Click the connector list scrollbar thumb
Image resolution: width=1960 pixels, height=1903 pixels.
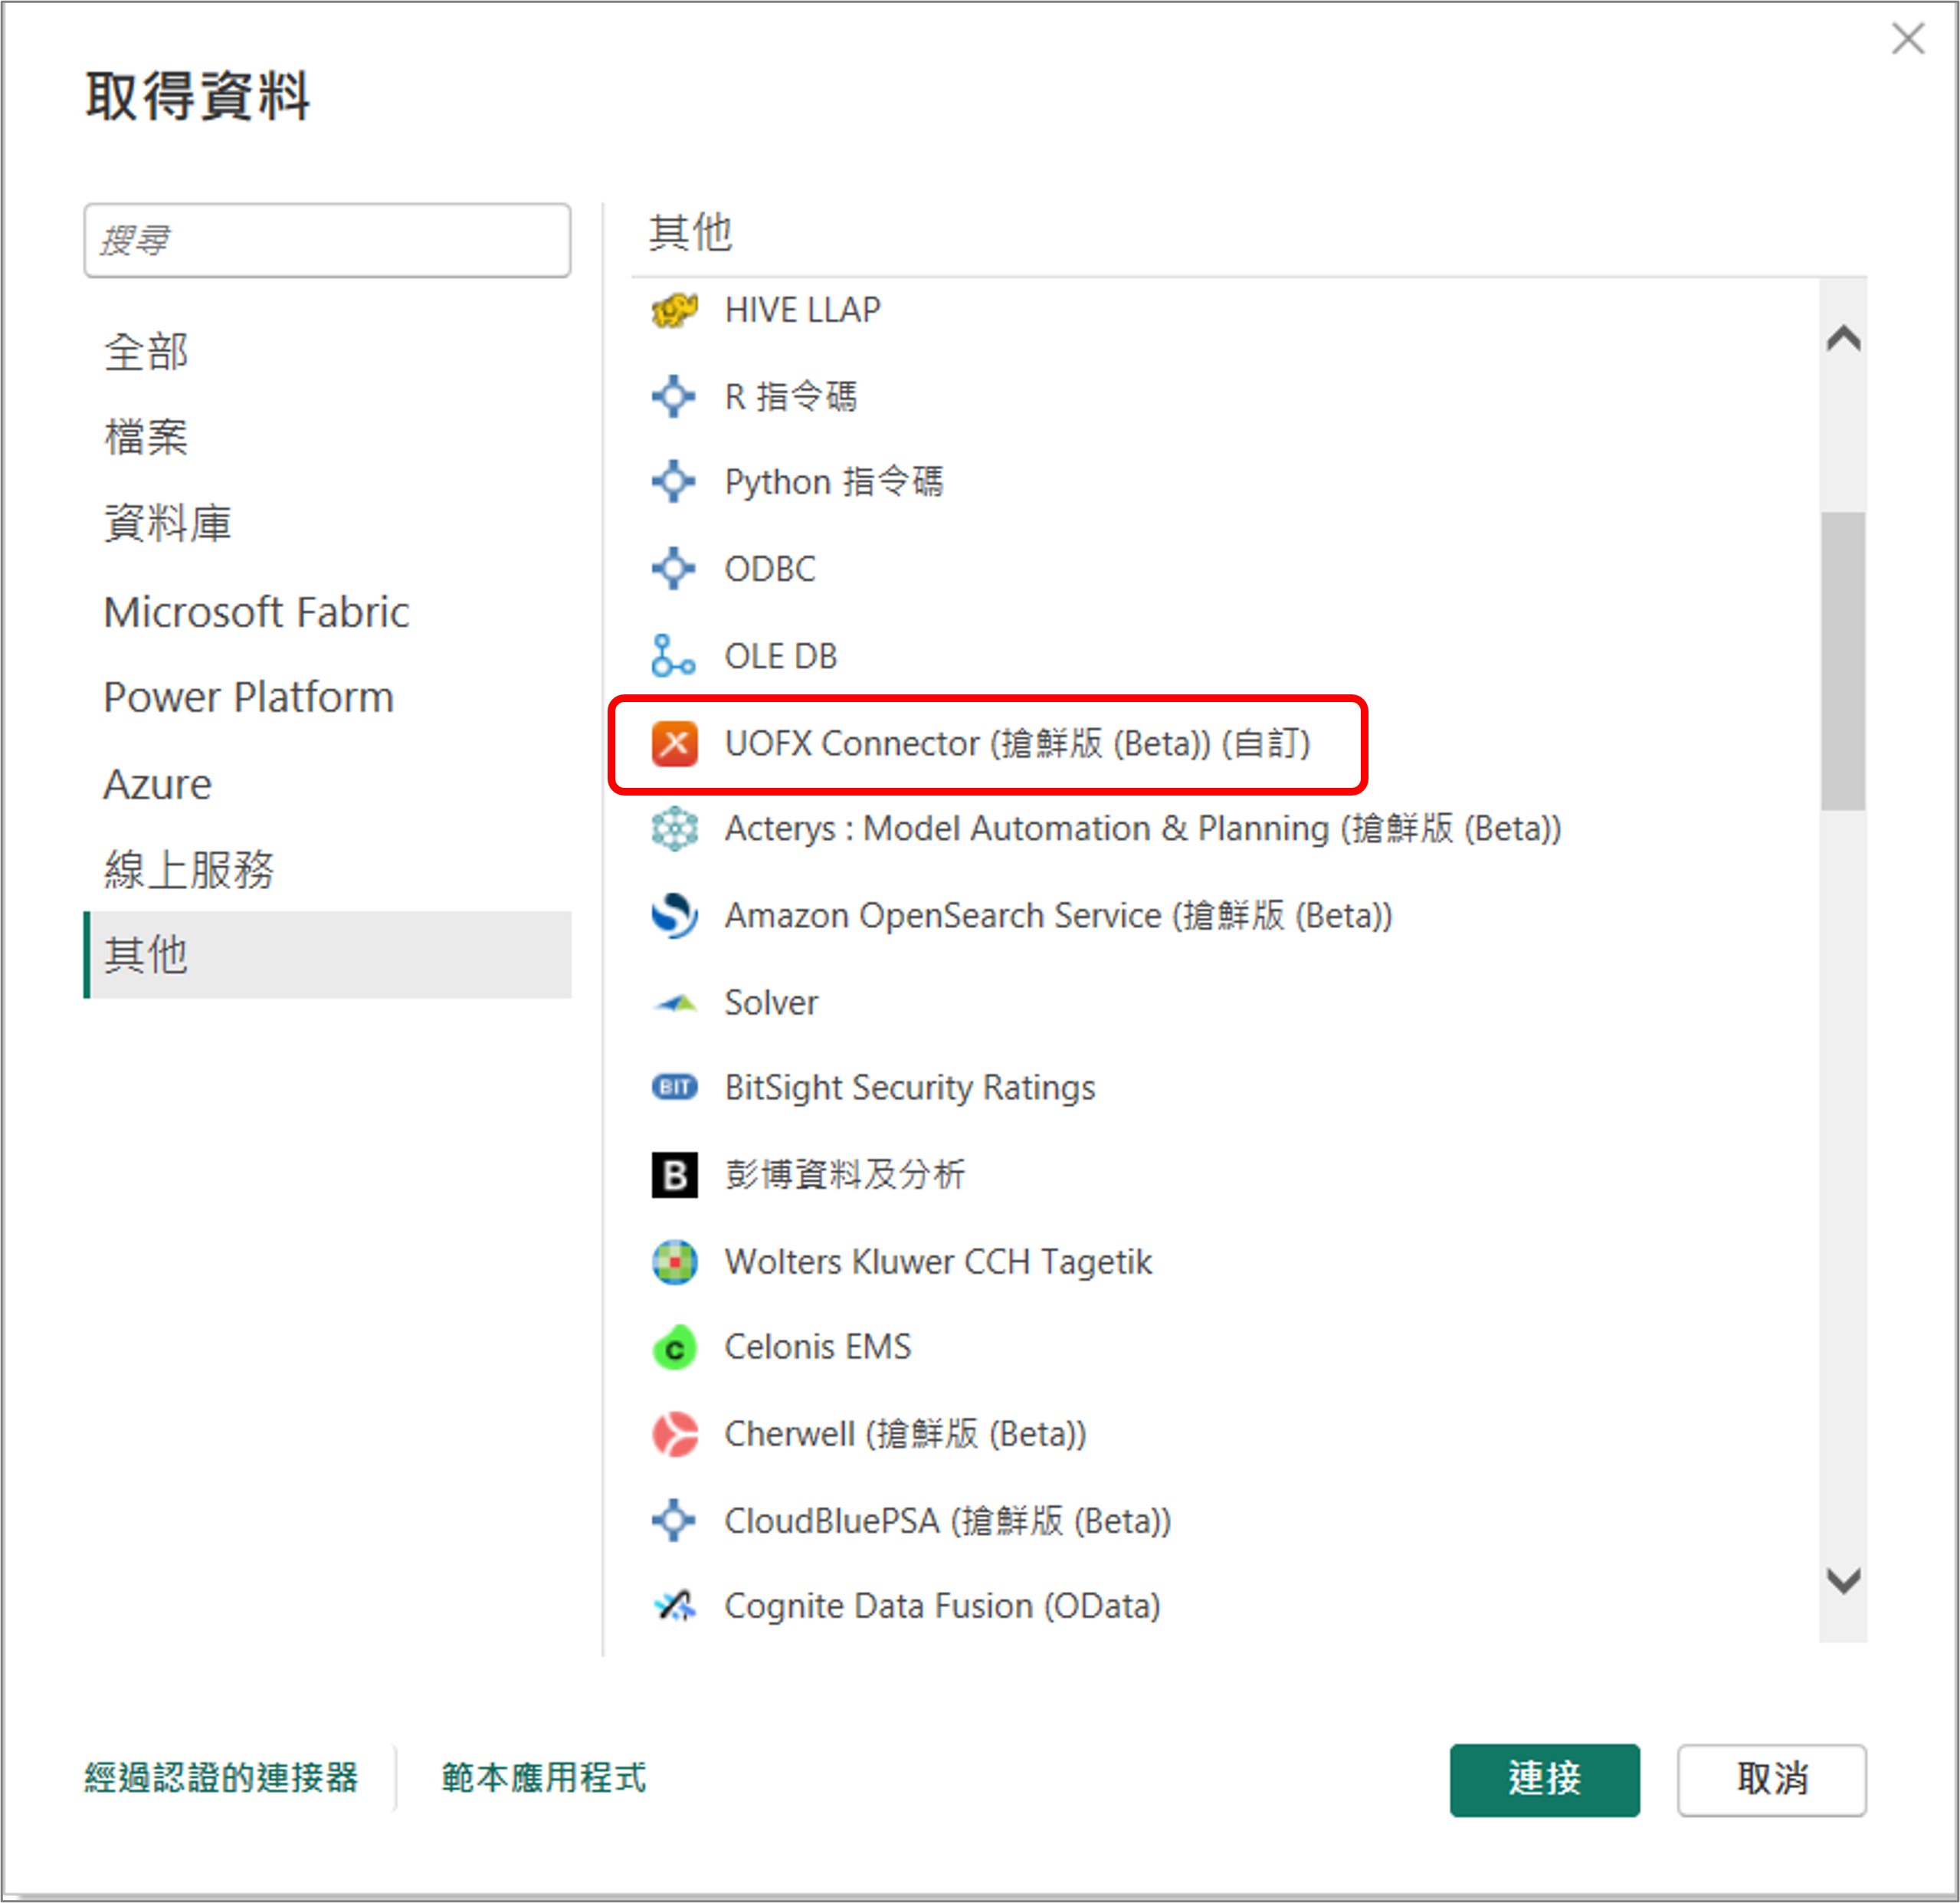coord(1843,661)
